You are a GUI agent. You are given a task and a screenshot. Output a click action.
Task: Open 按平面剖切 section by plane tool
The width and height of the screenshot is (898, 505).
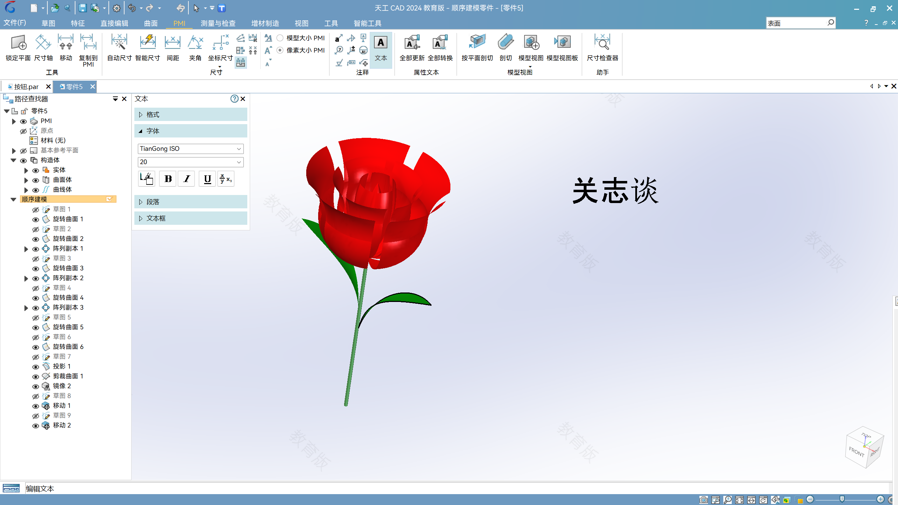tap(477, 48)
